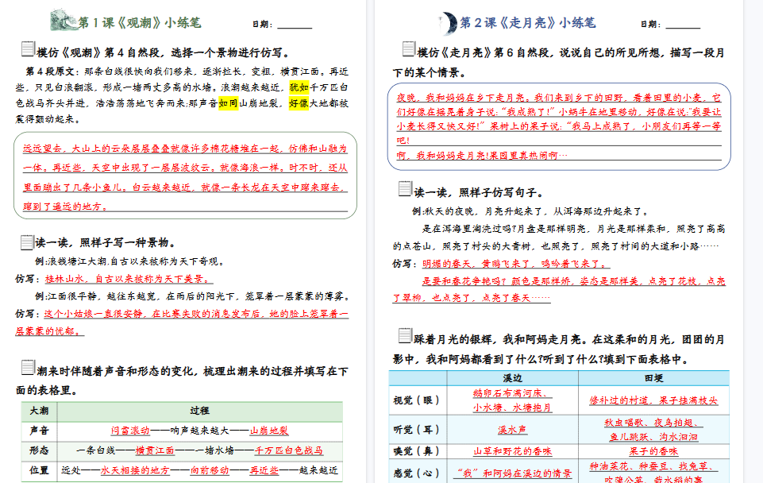This screenshot has width=763, height=483.
Task: Click the yellow highlighted word 犹如
Action: (x=299, y=87)
